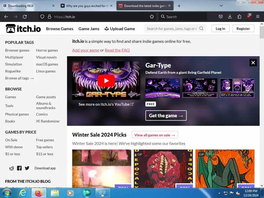The image size is (264, 198).
Task: Open the shield tracking protection icon
Action: click(x=42, y=17)
